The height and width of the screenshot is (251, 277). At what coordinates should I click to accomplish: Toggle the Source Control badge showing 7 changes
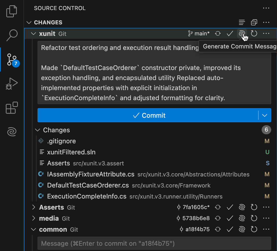click(16, 64)
